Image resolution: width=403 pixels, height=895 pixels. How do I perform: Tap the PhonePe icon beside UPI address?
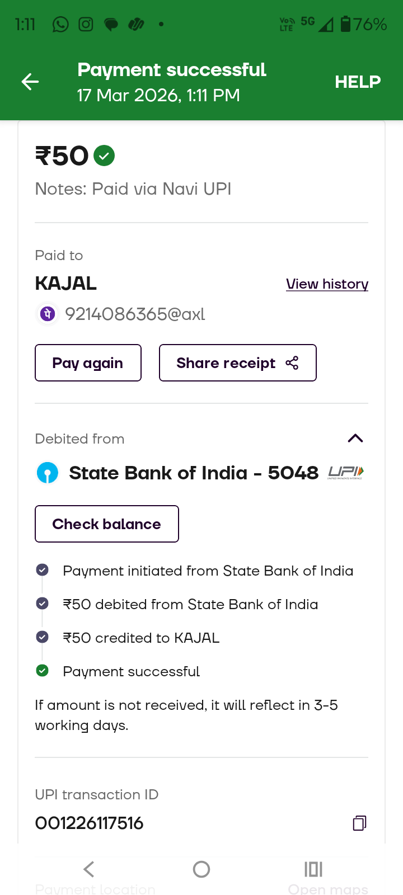pos(48,314)
